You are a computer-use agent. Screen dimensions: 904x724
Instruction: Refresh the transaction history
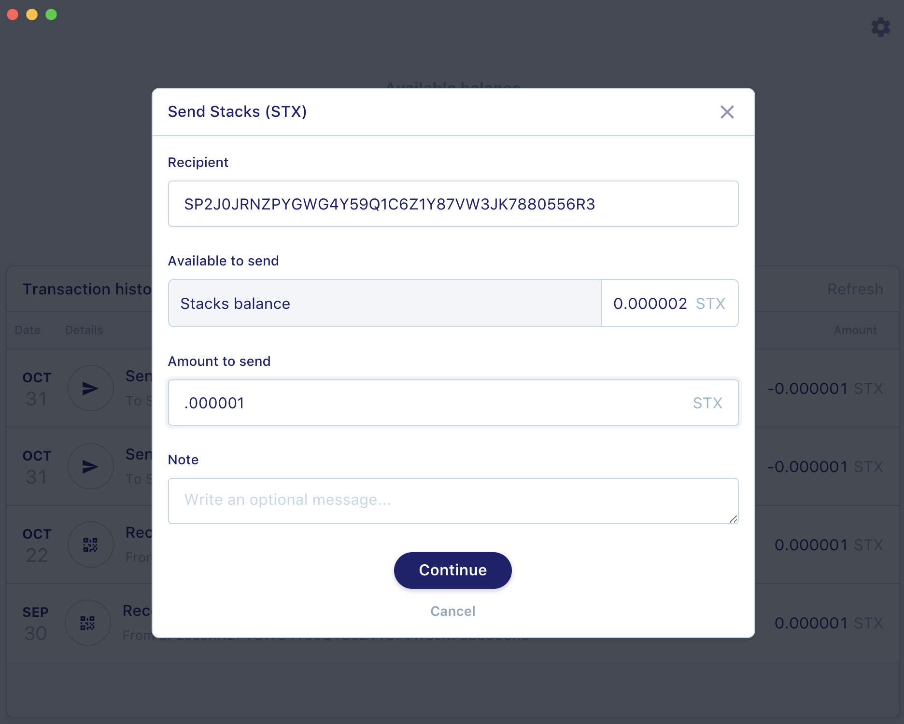855,289
